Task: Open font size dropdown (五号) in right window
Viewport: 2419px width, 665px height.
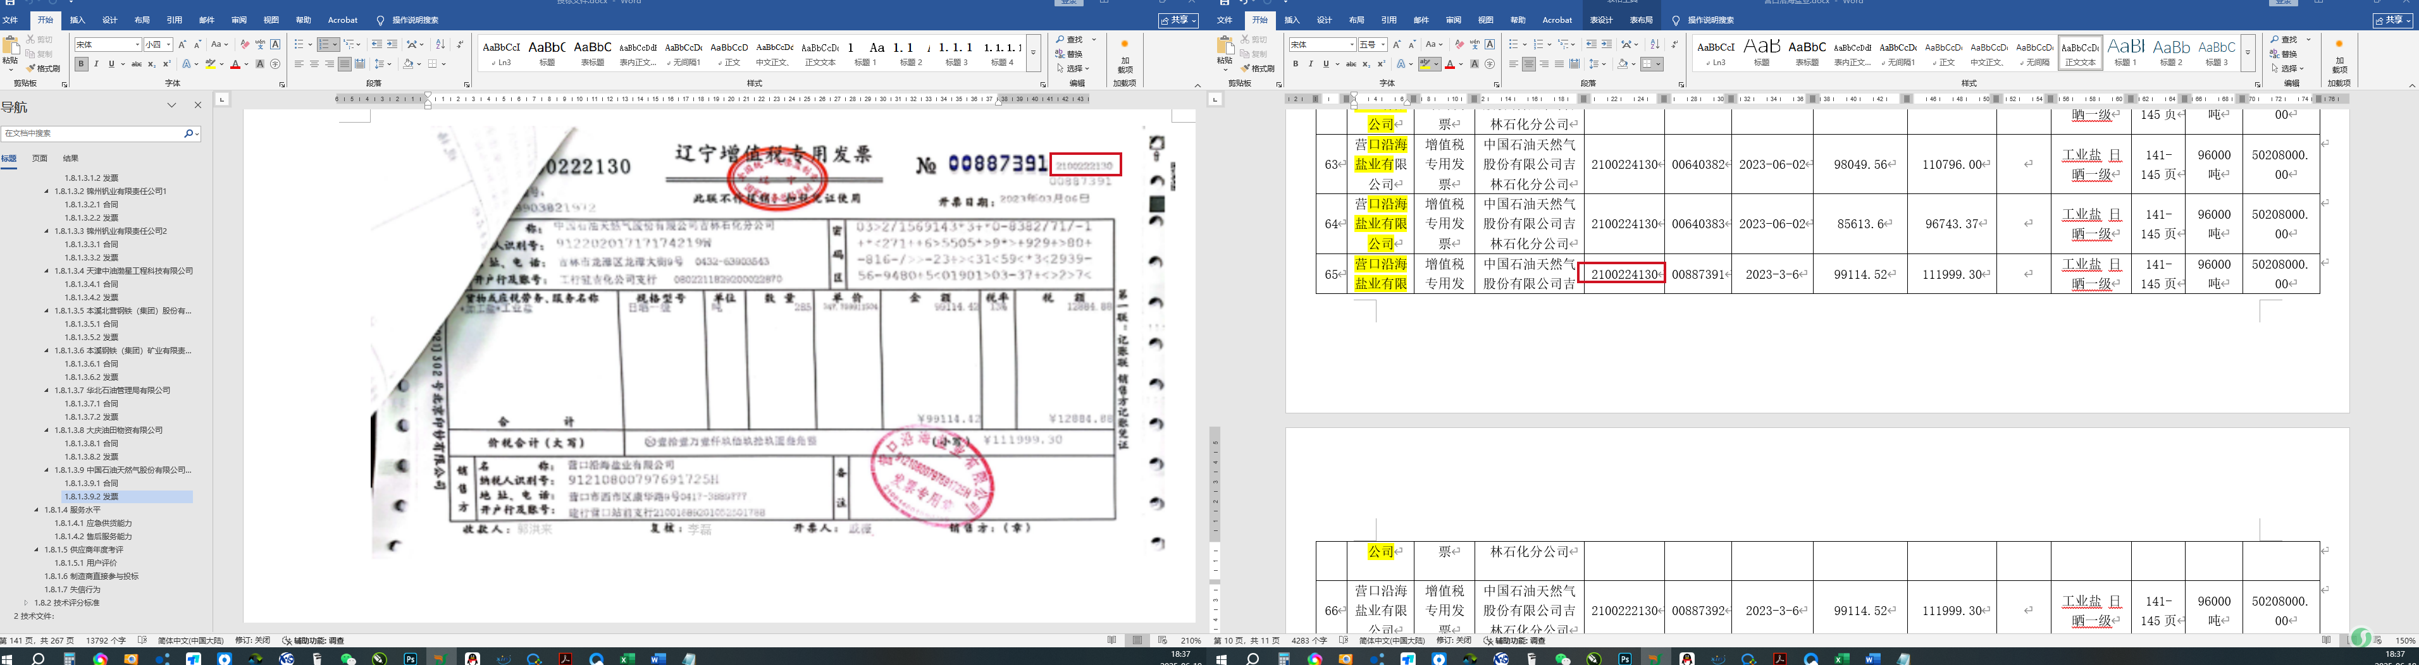Action: (x=1383, y=44)
